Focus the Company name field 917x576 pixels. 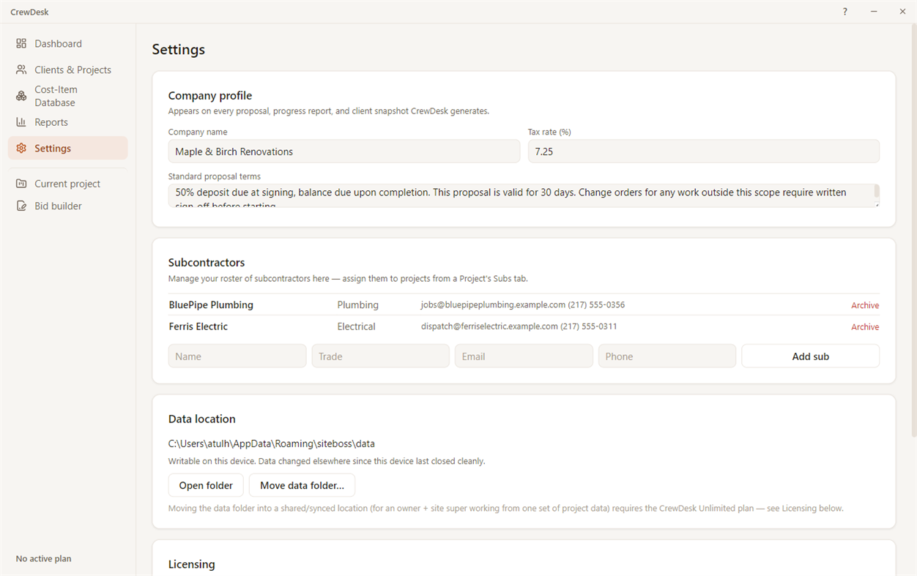[344, 152]
